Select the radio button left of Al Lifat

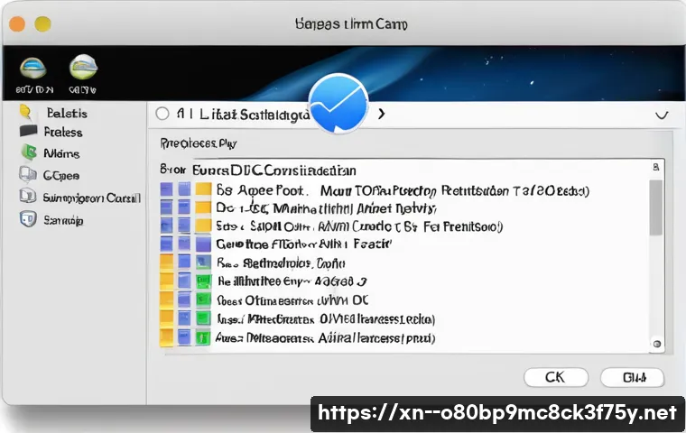click(x=162, y=115)
